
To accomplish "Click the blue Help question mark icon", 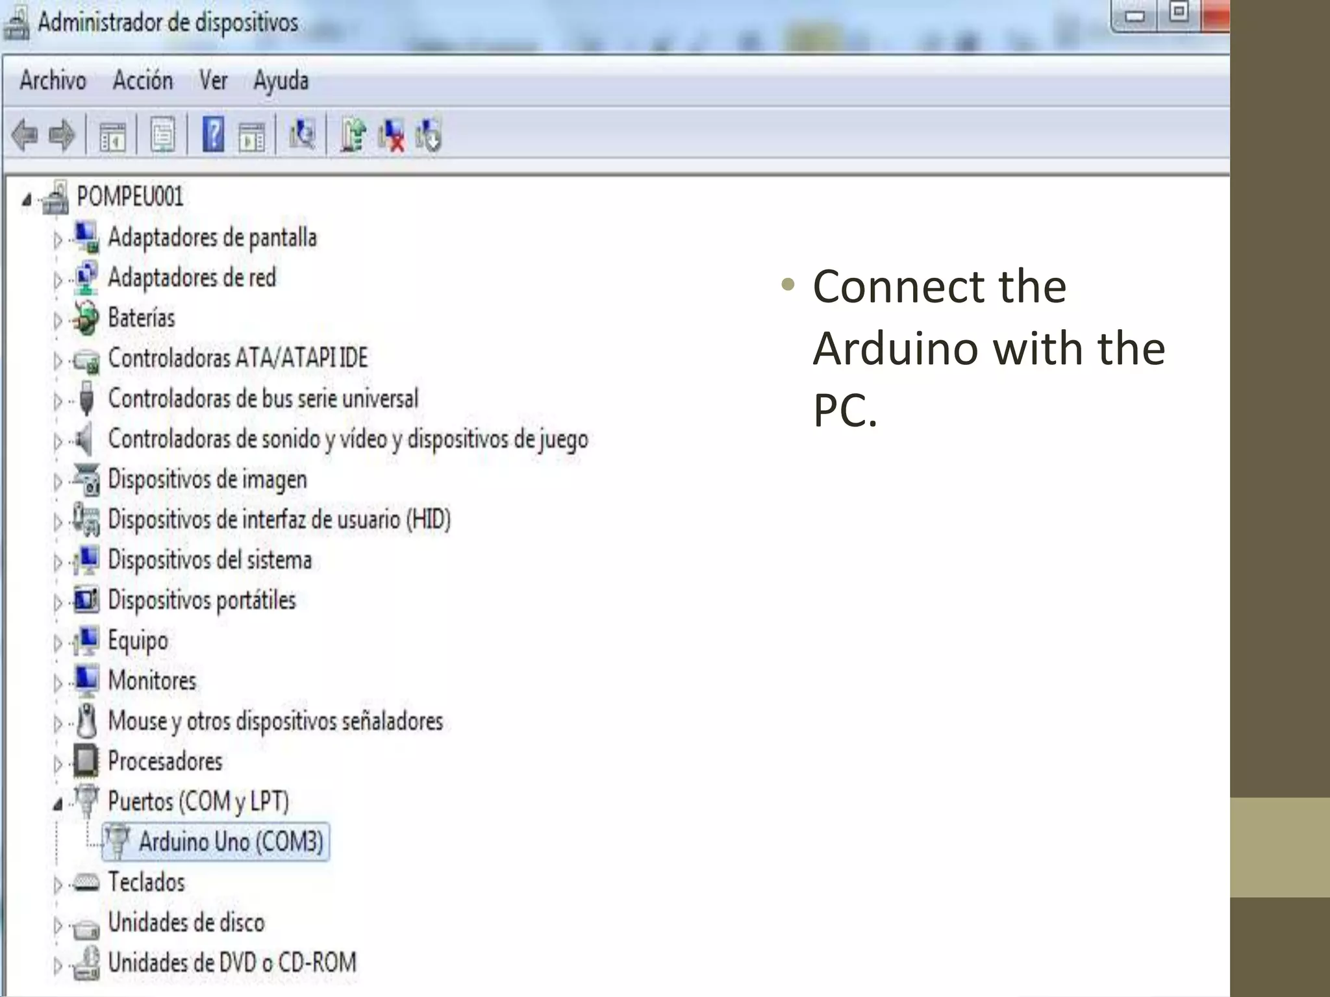I will coord(213,134).
